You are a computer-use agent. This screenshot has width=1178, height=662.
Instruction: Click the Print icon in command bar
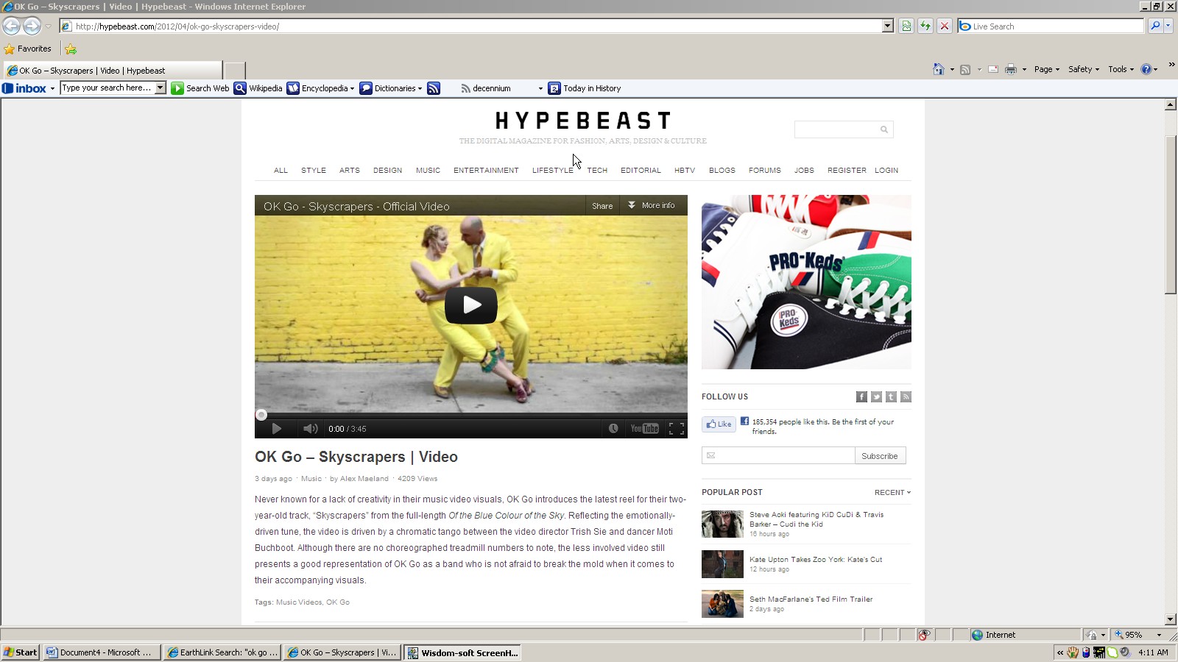[1010, 69]
